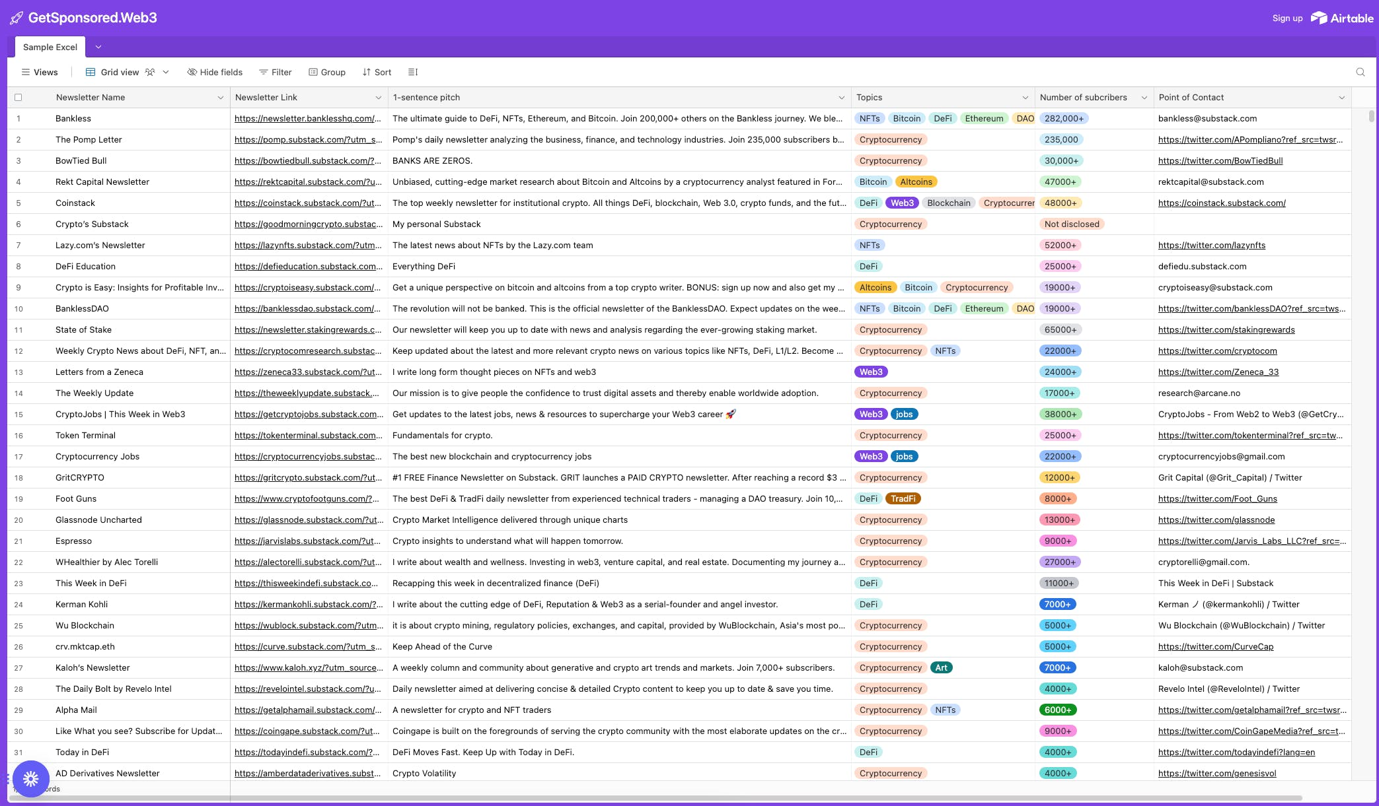Click the Grid view table icon
1379x806 pixels.
coord(91,72)
